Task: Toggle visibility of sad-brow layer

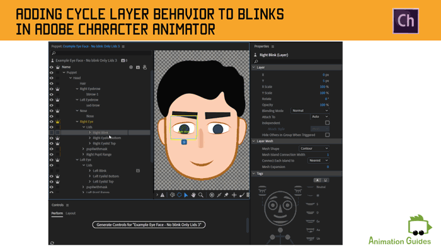Action: [52, 105]
